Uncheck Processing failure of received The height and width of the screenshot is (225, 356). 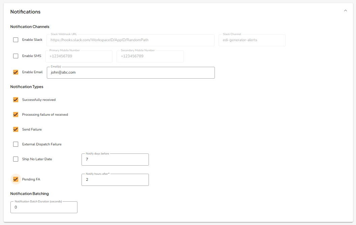pyautogui.click(x=15, y=114)
